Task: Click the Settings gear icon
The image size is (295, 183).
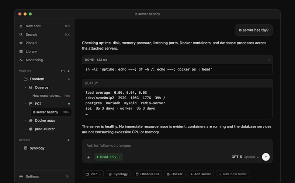Action: click(x=21, y=176)
